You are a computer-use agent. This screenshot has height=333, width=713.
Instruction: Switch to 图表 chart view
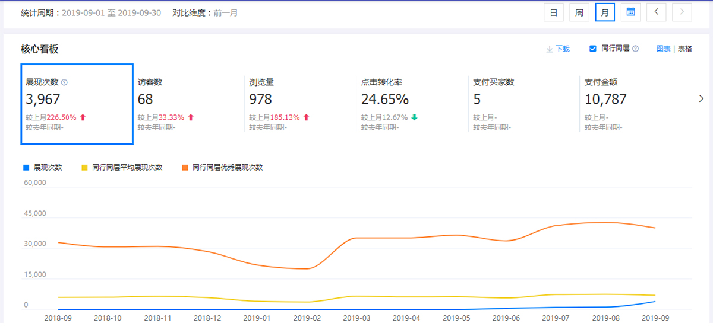664,49
